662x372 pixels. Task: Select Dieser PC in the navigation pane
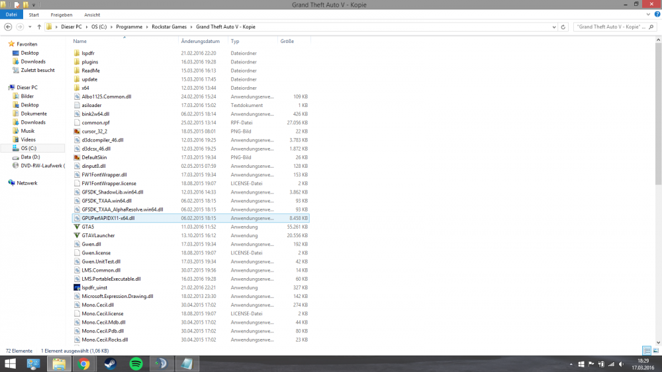pos(27,87)
